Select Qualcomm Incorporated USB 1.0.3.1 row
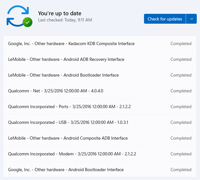 click(100, 122)
